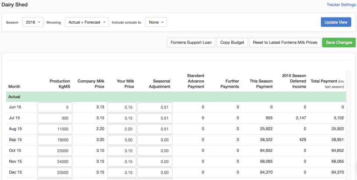Click the green Save Changes button
357x180 pixels.
tap(339, 42)
